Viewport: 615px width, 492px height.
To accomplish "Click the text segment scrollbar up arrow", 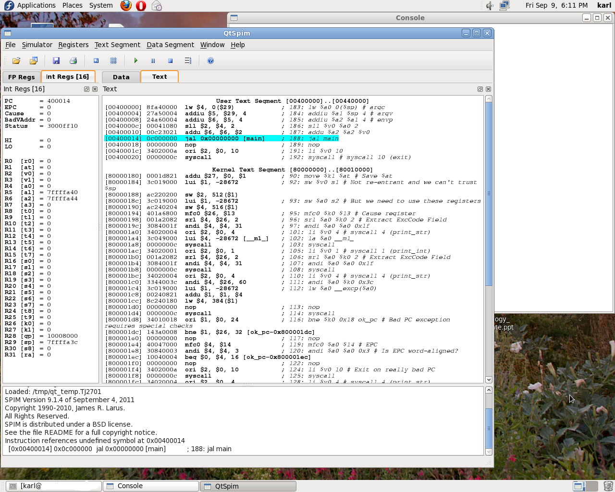I will [x=489, y=98].
